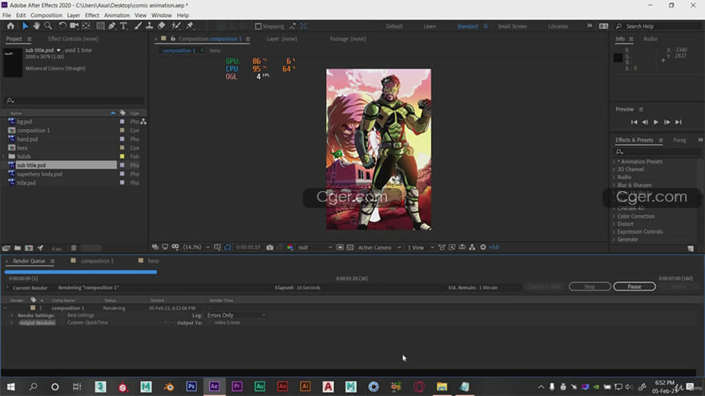Delete selected item with the trash icon
Screen dimensions: 705x396
click(x=74, y=248)
